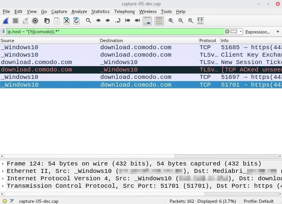Zoom out of packet text
Viewport: 282px width, 204px height.
pyautogui.click(x=181, y=21)
